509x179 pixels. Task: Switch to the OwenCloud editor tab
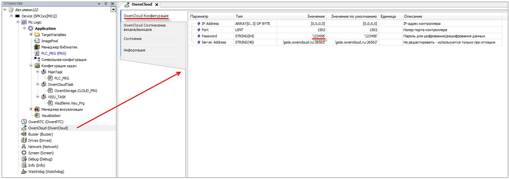click(x=142, y=5)
